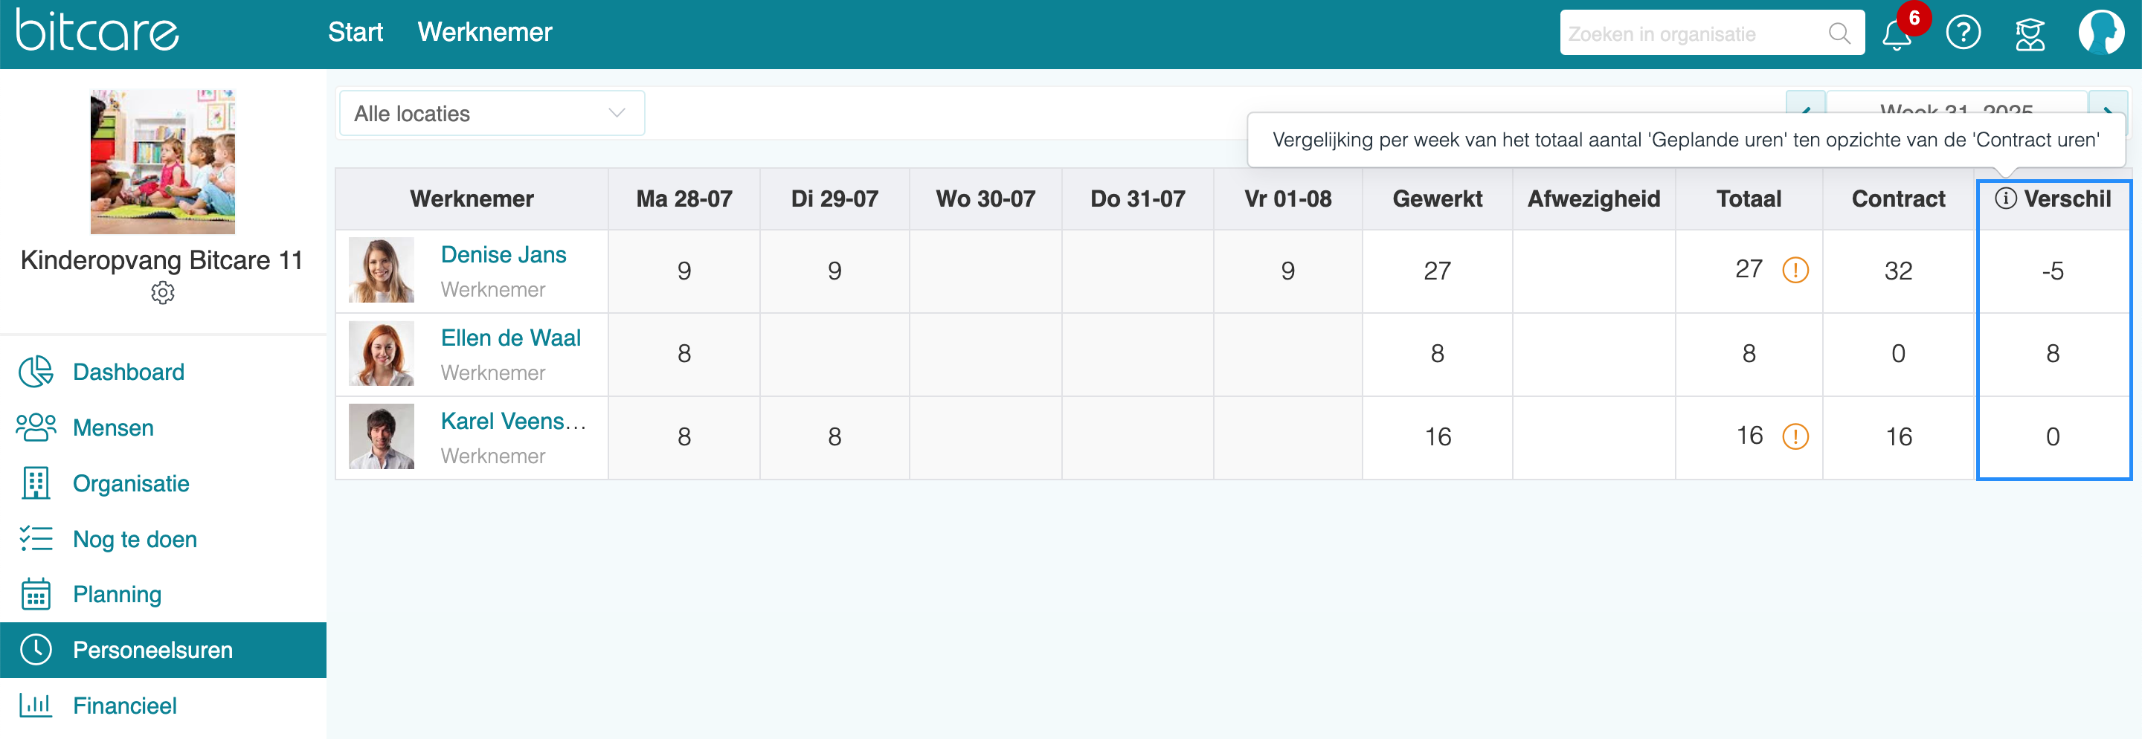Click the warning icon in Denise Jans' Totaal
This screenshot has height=739, width=2142.
tap(1795, 270)
